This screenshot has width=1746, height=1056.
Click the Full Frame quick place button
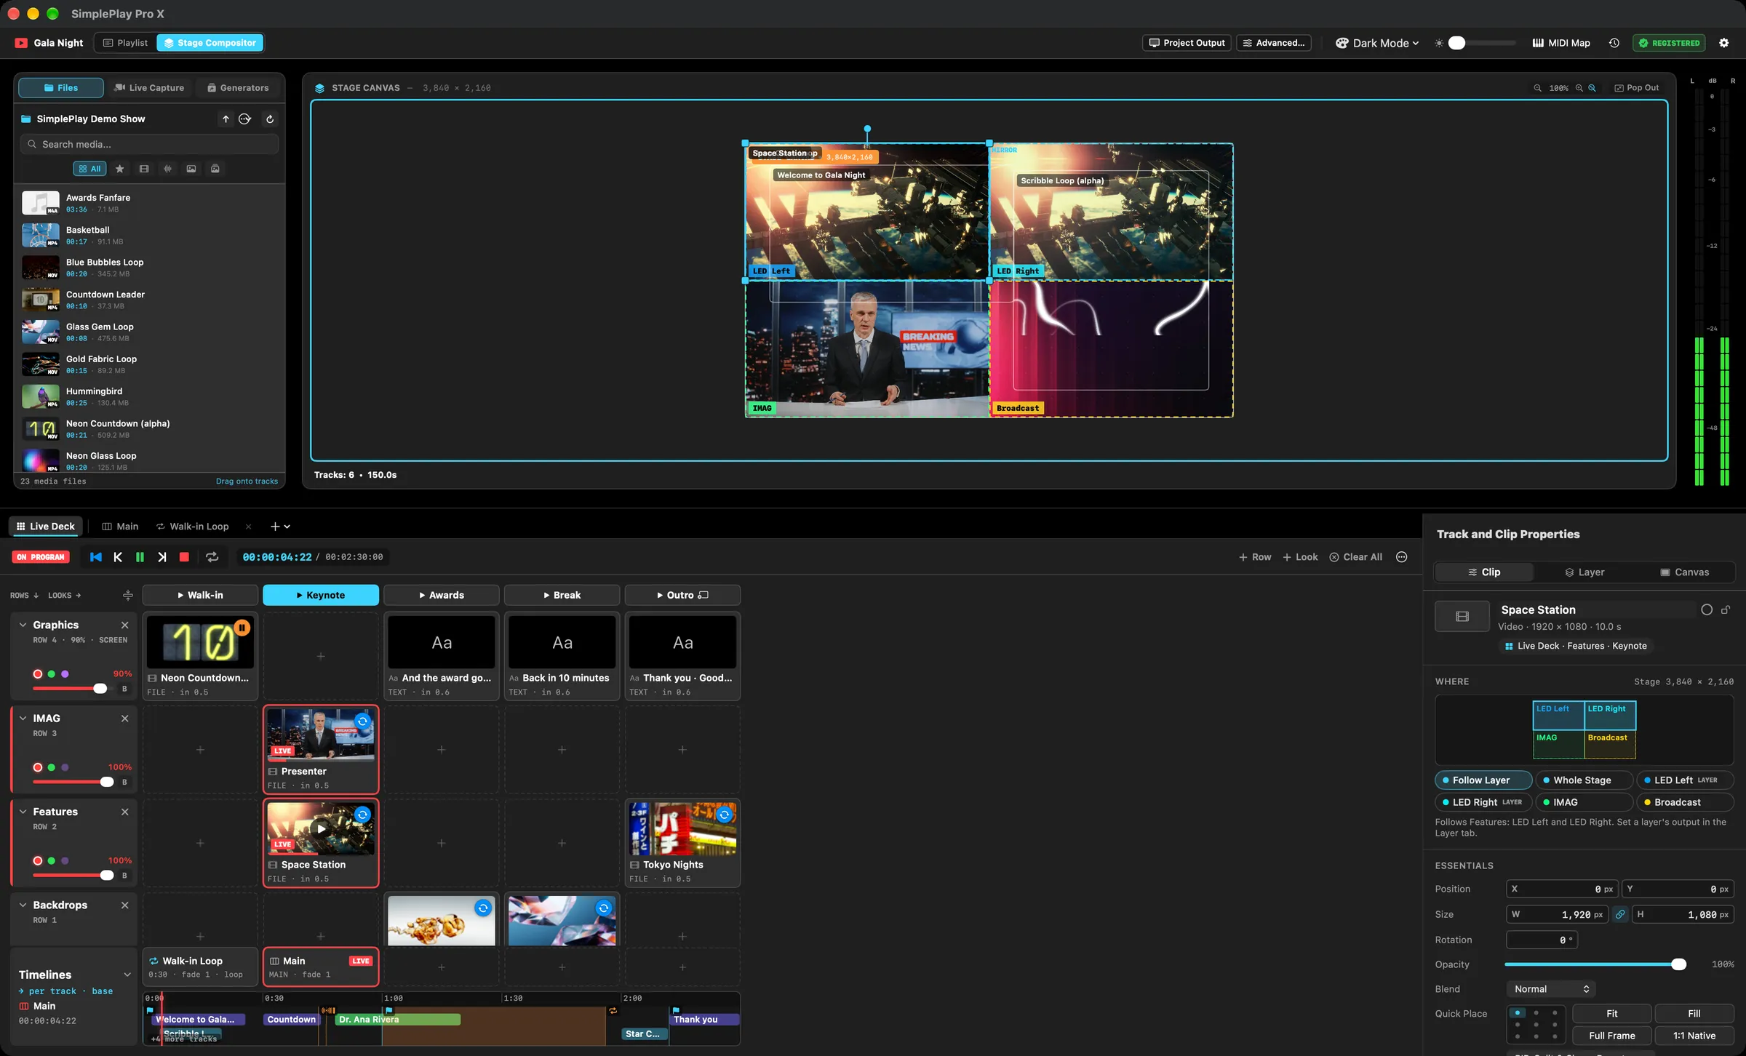pyautogui.click(x=1611, y=1036)
